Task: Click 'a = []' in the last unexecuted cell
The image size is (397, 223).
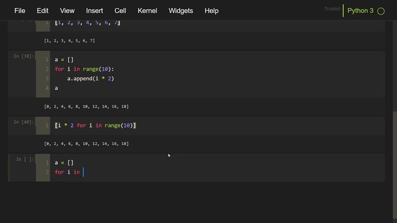Action: 64,162
